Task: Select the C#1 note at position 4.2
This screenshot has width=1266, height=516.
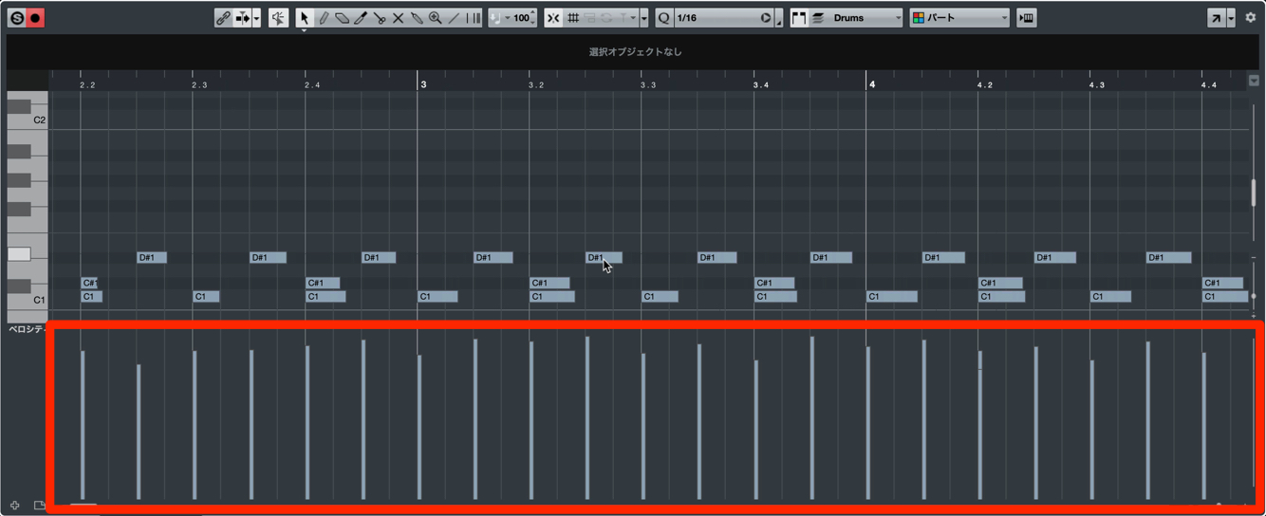Action: pos(1000,283)
